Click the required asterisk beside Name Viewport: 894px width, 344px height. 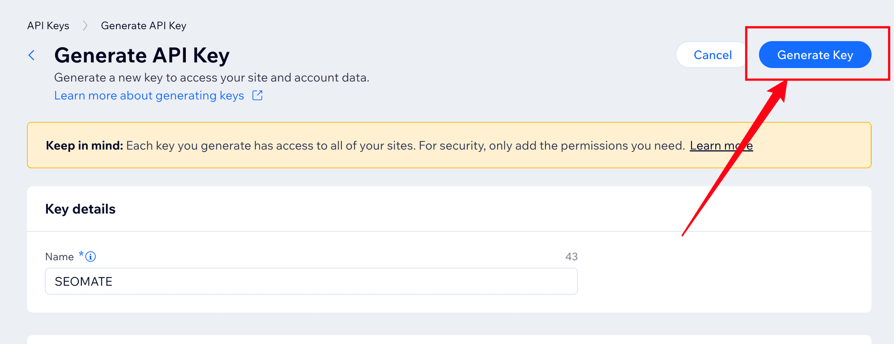tap(81, 254)
